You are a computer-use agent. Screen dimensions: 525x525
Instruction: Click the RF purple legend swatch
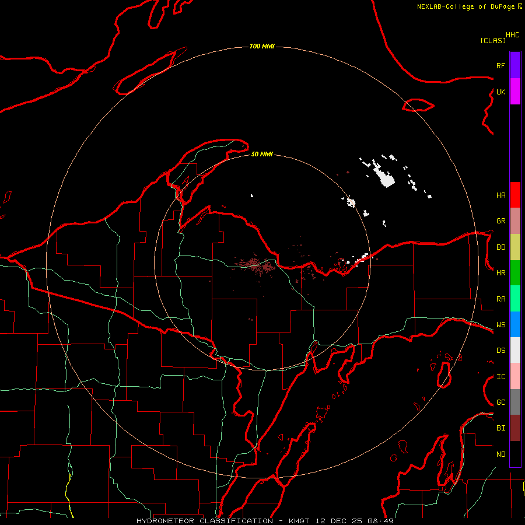515,65
